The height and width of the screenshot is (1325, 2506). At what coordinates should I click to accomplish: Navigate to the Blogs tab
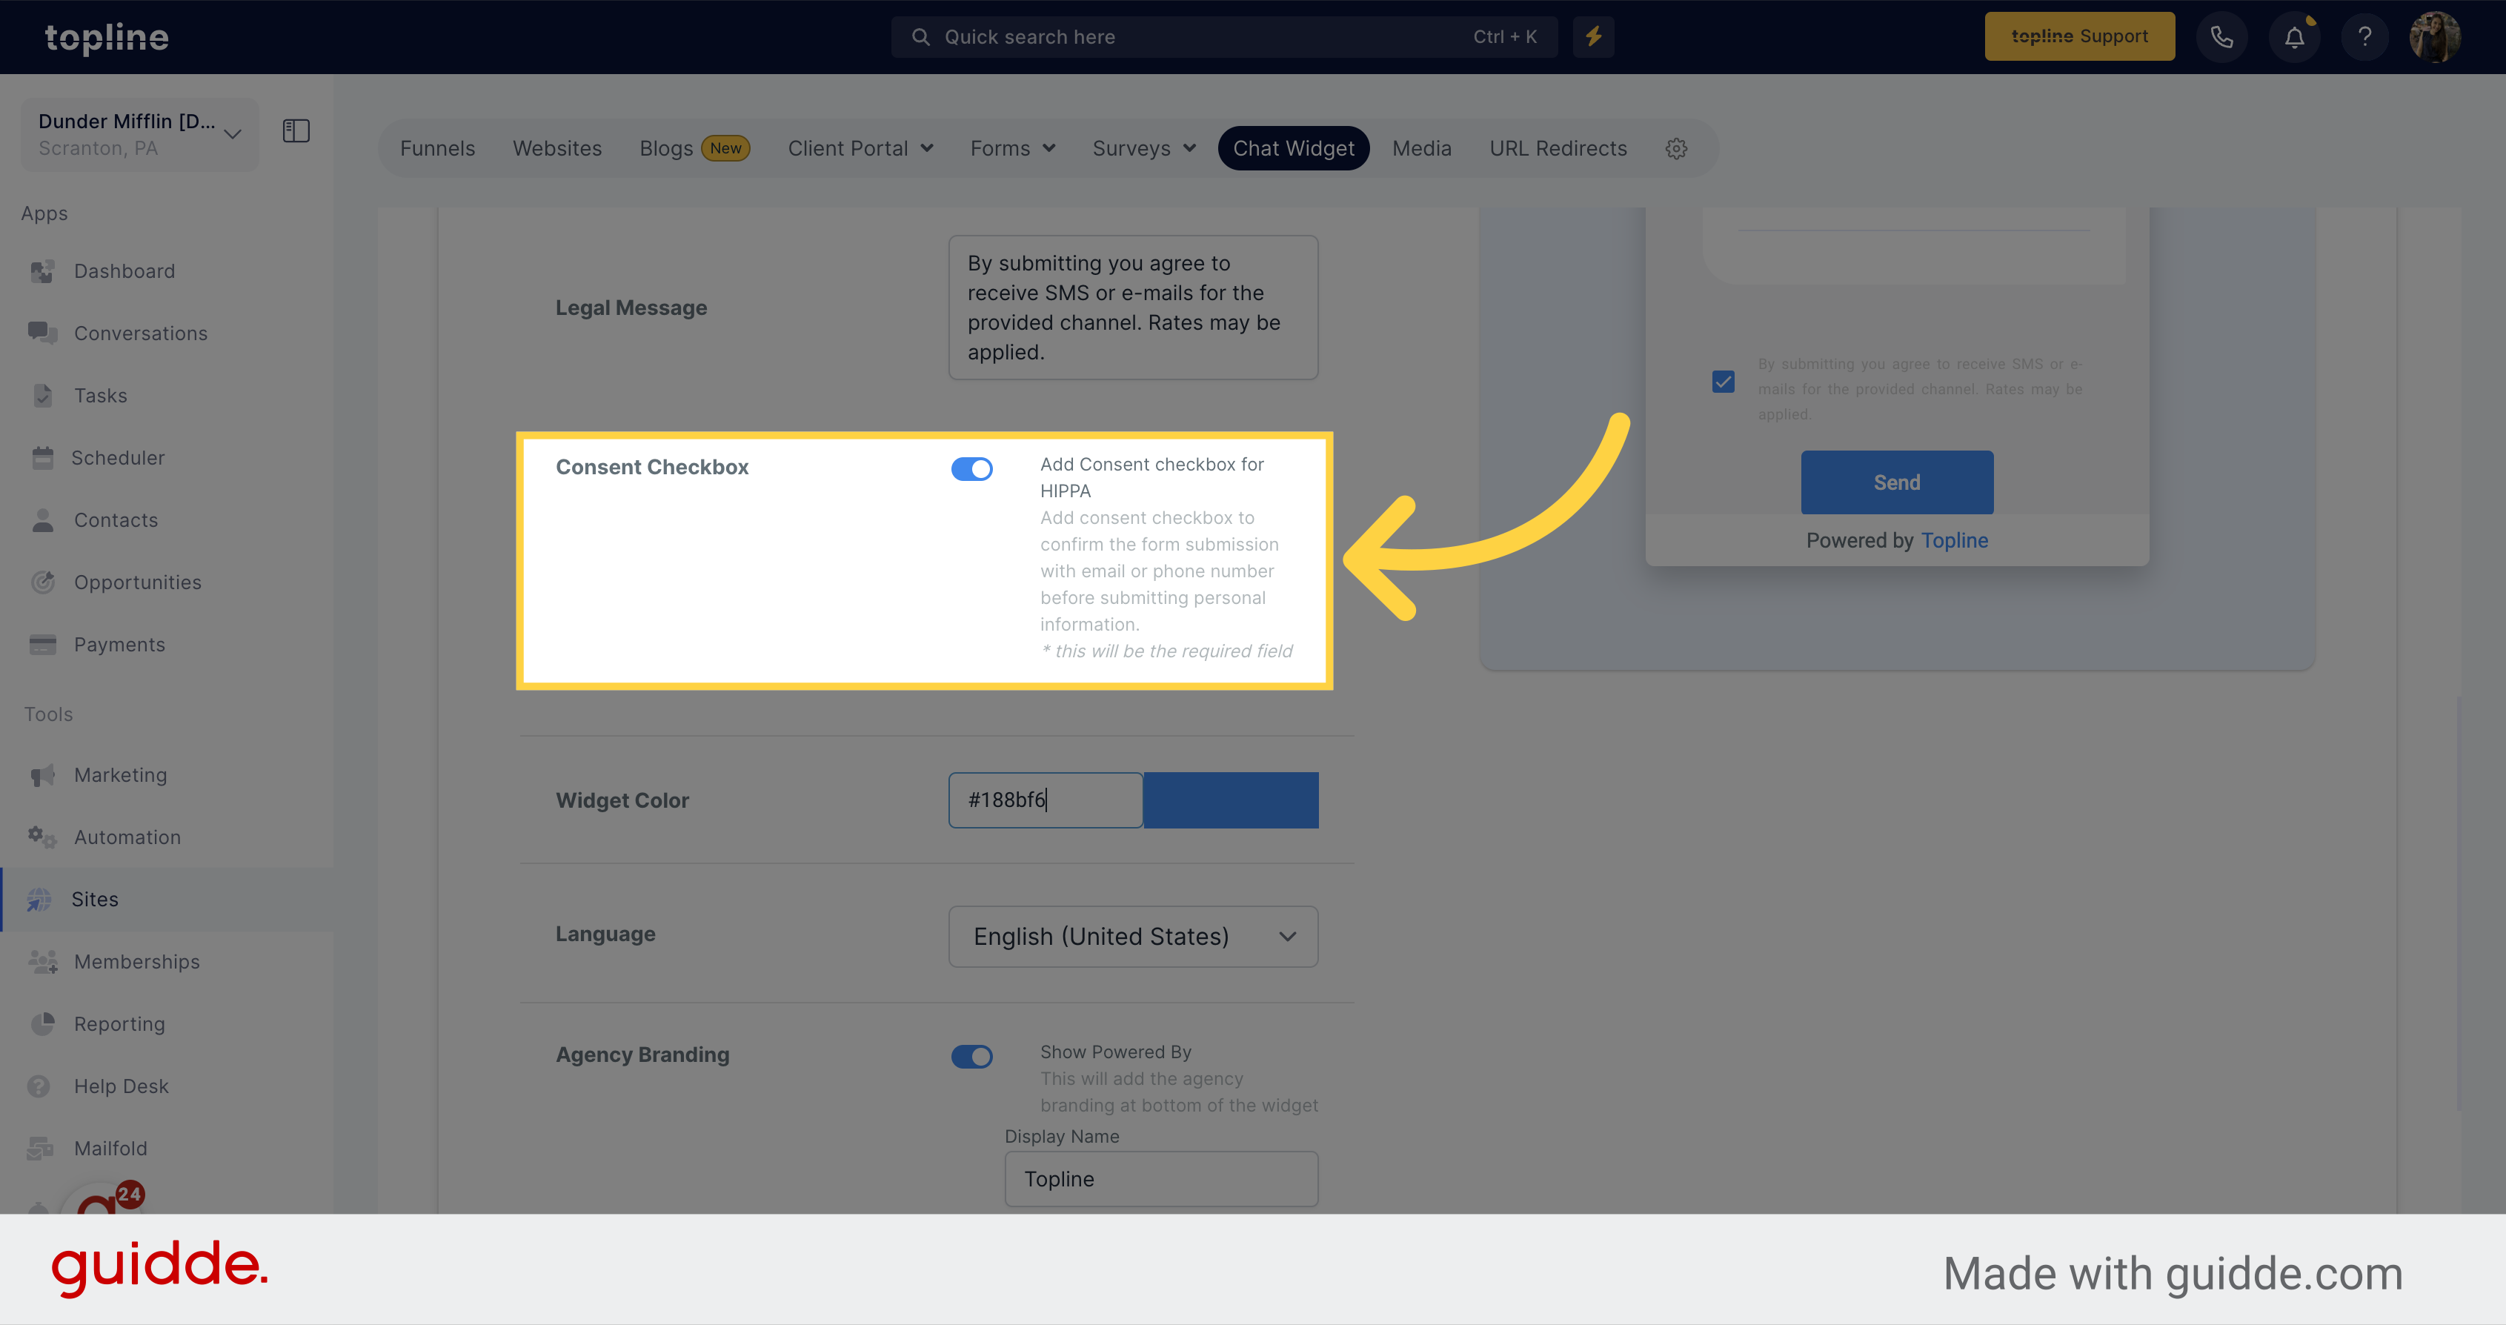tap(665, 147)
